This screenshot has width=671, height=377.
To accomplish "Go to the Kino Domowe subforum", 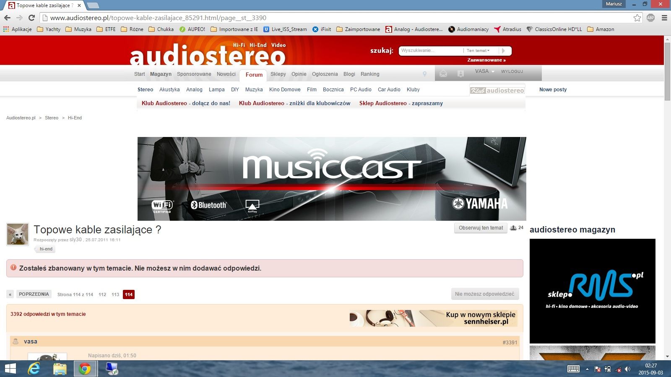I will click(x=285, y=90).
